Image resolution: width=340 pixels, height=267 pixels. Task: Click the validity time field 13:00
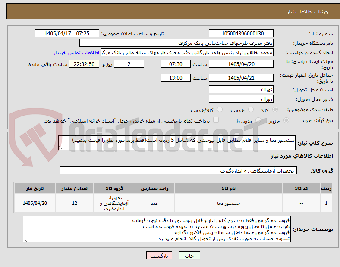[x=176, y=78]
